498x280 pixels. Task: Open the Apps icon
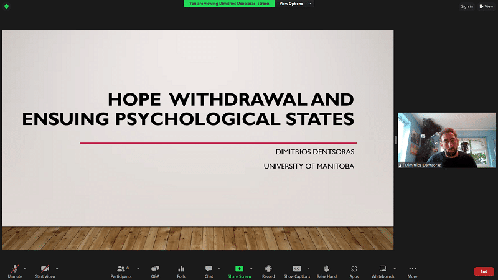354,270
